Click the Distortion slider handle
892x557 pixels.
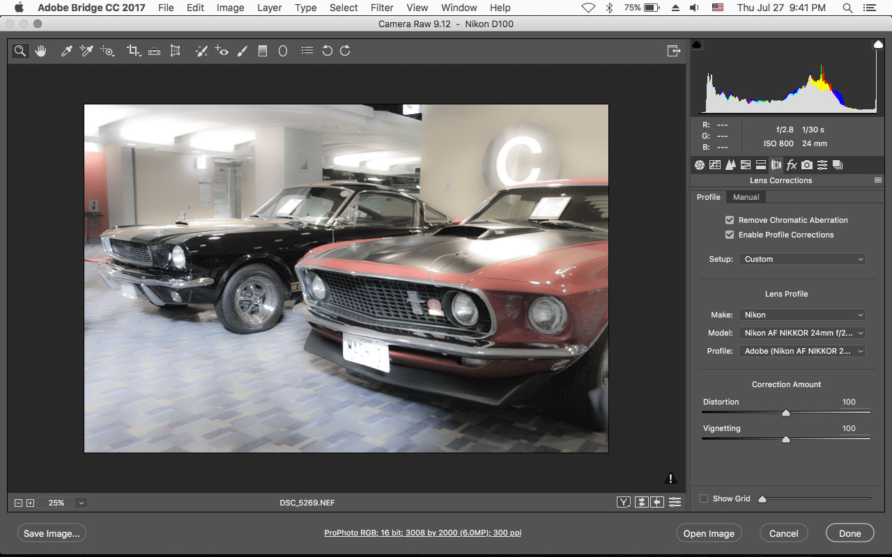(x=786, y=412)
